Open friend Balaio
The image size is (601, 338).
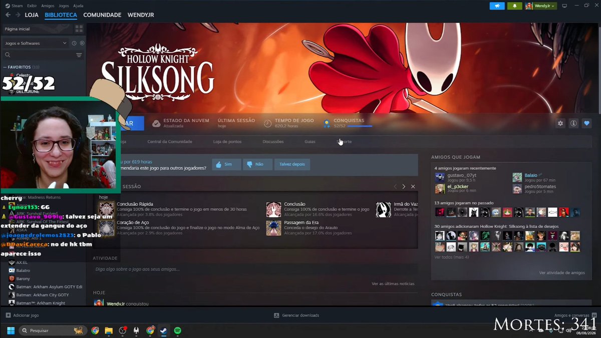[530, 175]
